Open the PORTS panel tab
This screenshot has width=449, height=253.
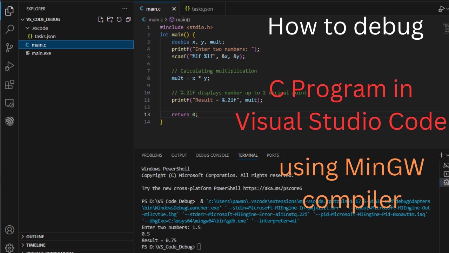click(x=273, y=155)
